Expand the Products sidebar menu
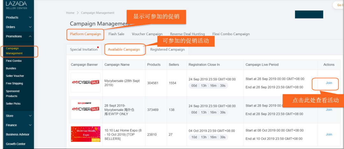 (19, 17)
